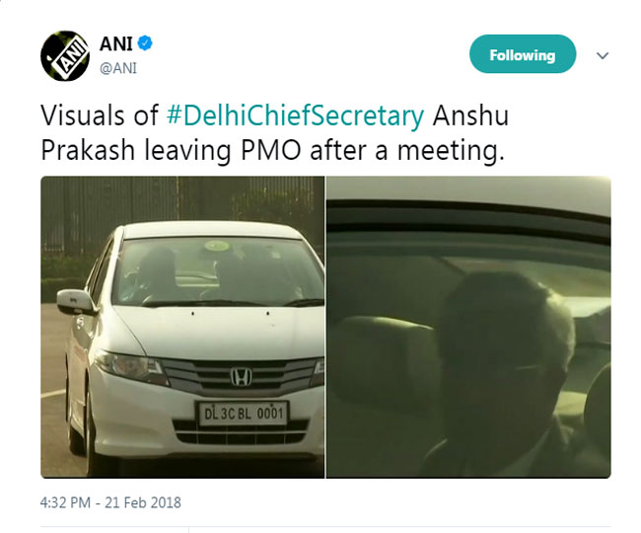Click the blue verified badge
Image resolution: width=641 pixels, height=533 pixels.
point(145,43)
